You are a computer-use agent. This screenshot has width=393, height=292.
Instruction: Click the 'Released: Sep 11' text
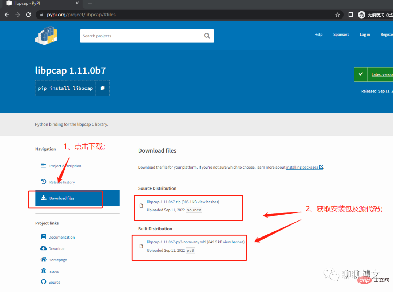tap(377, 91)
